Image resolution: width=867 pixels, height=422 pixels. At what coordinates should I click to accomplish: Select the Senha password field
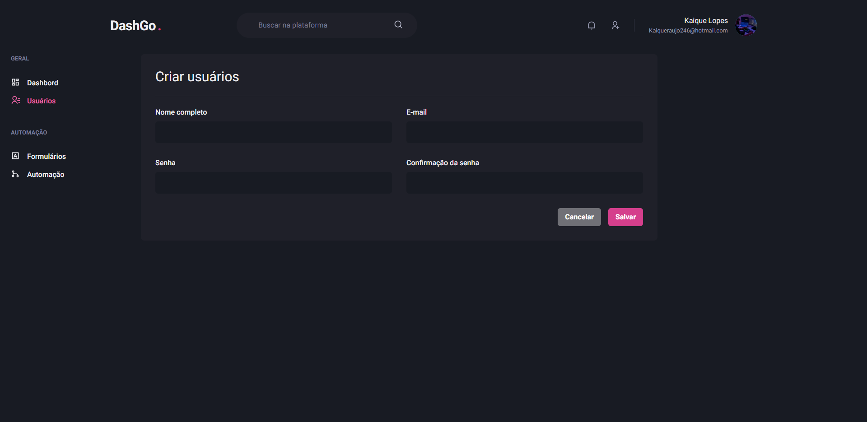click(273, 182)
